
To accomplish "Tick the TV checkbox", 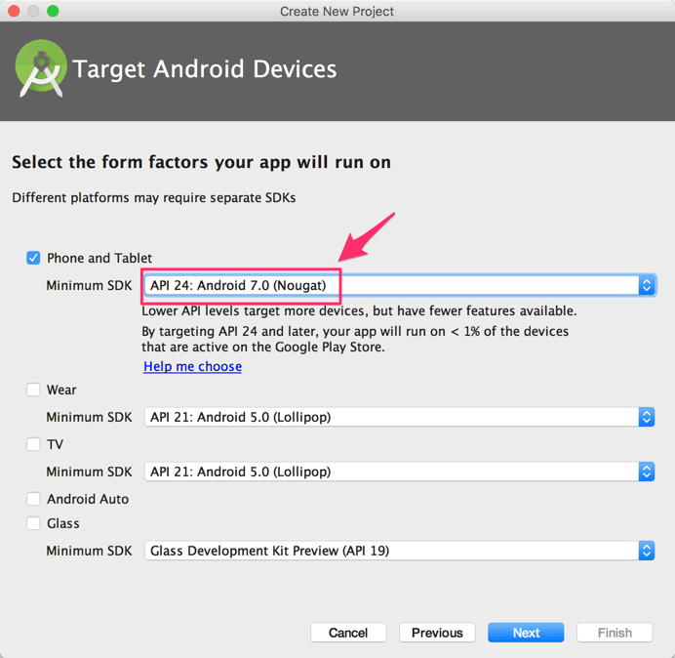I will point(33,444).
